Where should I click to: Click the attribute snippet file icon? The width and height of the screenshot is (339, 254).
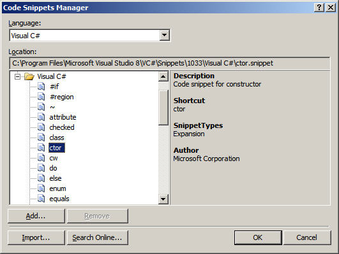41,117
